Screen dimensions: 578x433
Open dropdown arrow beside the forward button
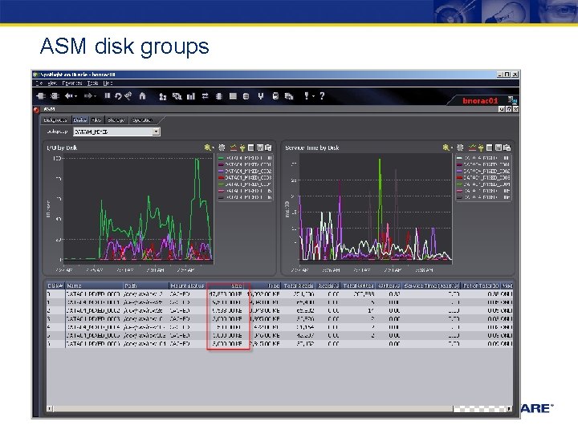[x=95, y=96]
